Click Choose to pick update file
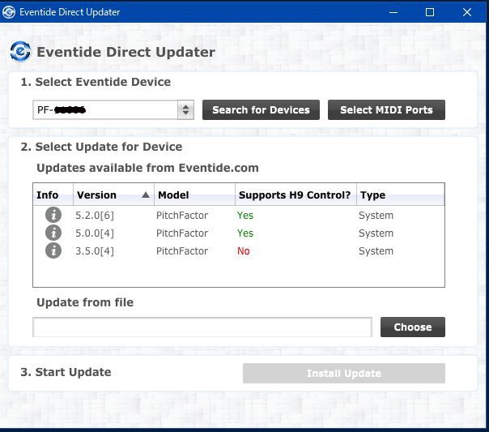 (413, 327)
